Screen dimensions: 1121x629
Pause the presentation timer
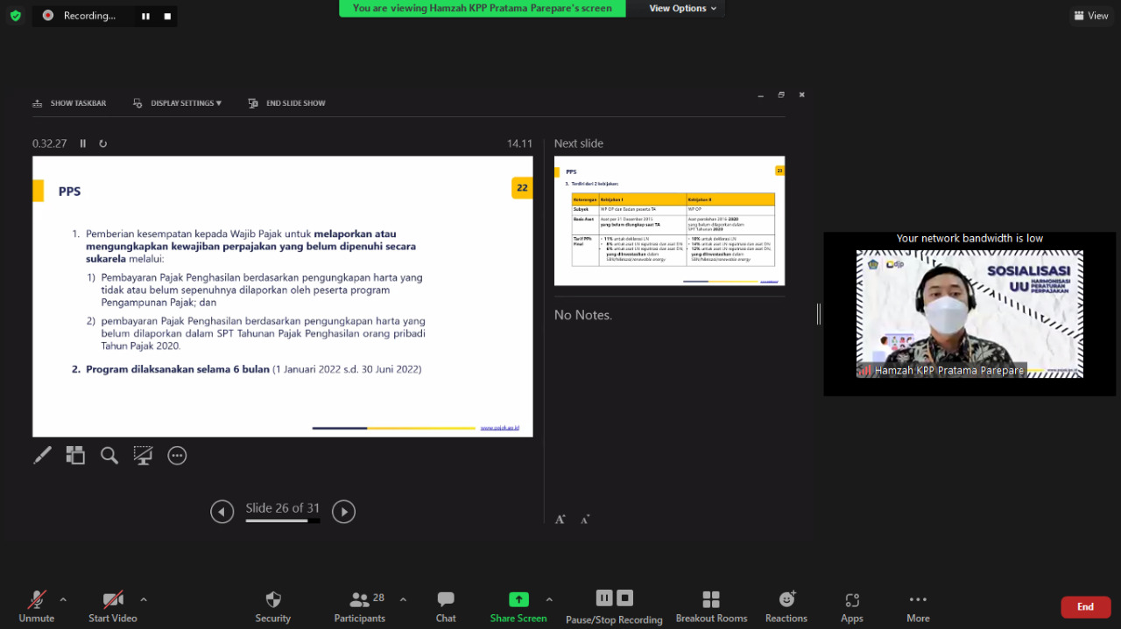point(83,143)
